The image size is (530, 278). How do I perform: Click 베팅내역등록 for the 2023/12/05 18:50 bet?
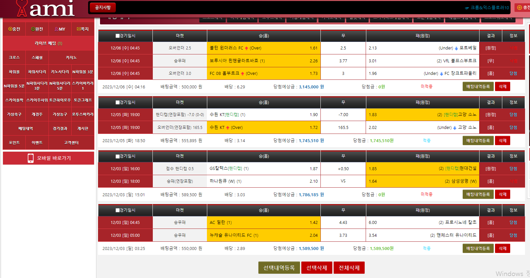click(478, 140)
